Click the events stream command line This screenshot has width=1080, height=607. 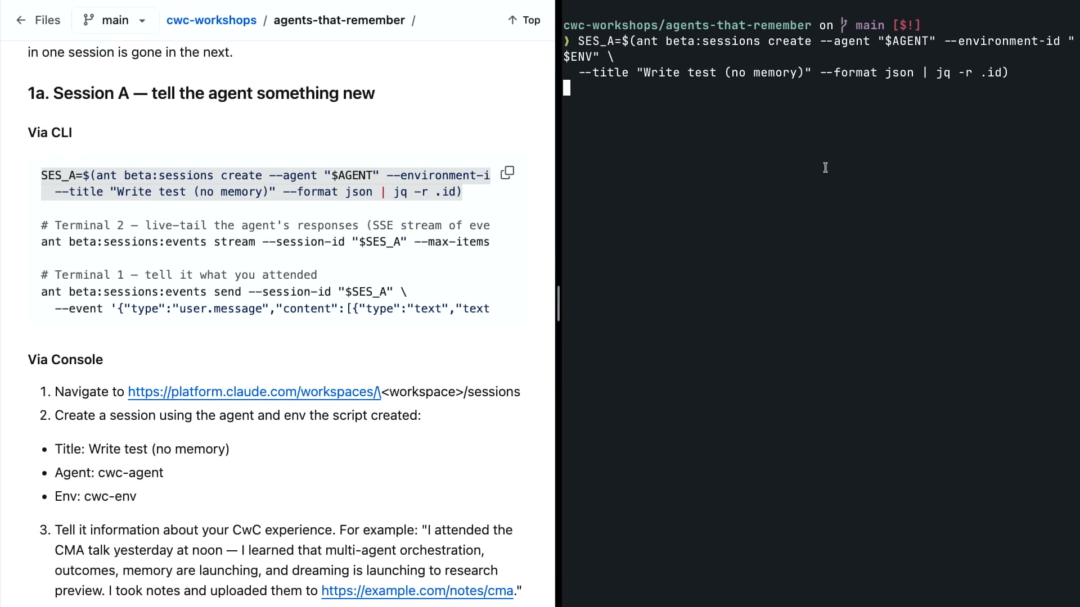pos(265,242)
